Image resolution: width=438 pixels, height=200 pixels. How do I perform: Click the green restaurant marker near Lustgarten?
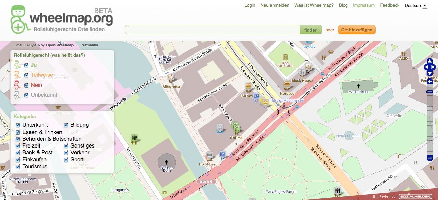pos(134,138)
